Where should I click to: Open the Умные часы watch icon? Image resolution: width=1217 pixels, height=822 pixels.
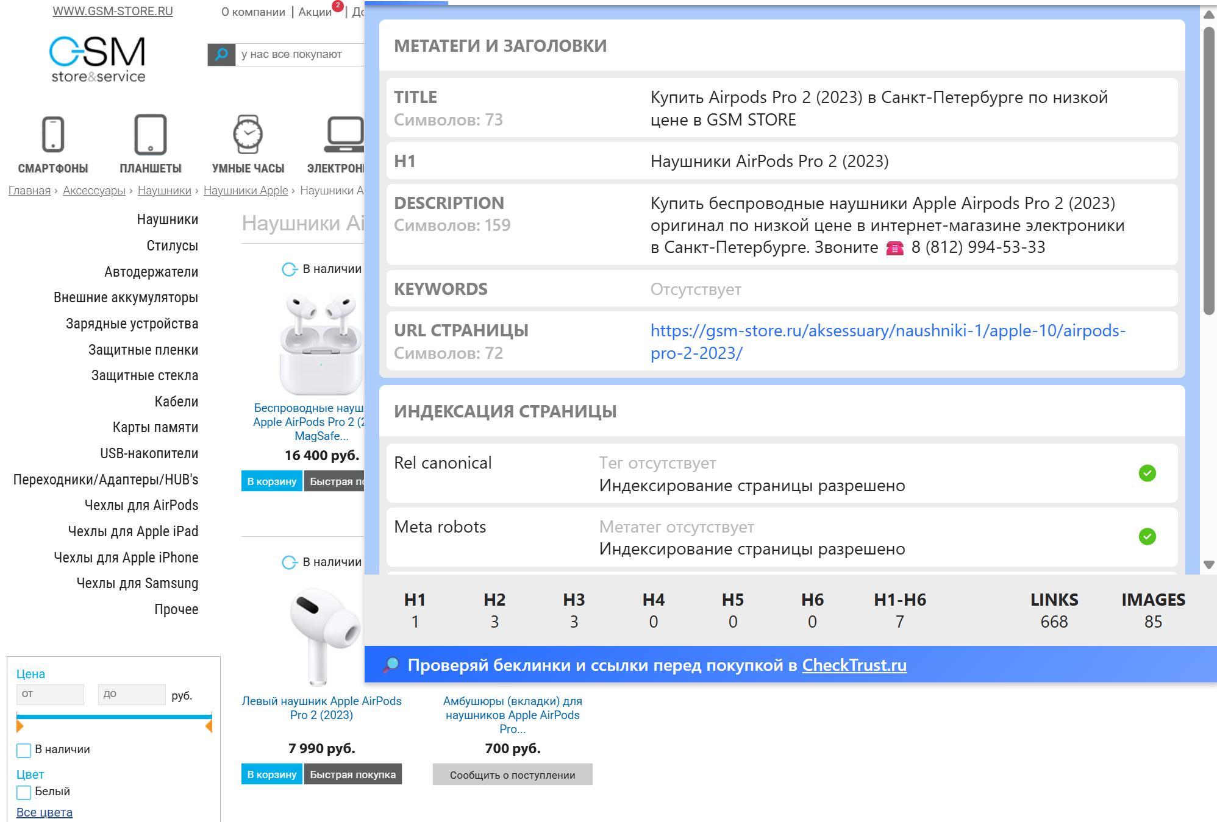(x=248, y=135)
